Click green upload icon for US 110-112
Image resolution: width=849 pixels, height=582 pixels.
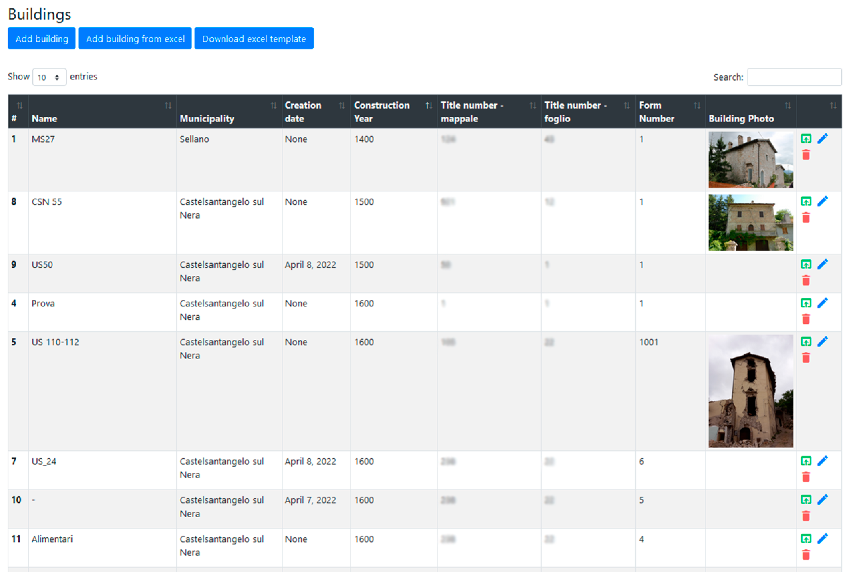[806, 342]
